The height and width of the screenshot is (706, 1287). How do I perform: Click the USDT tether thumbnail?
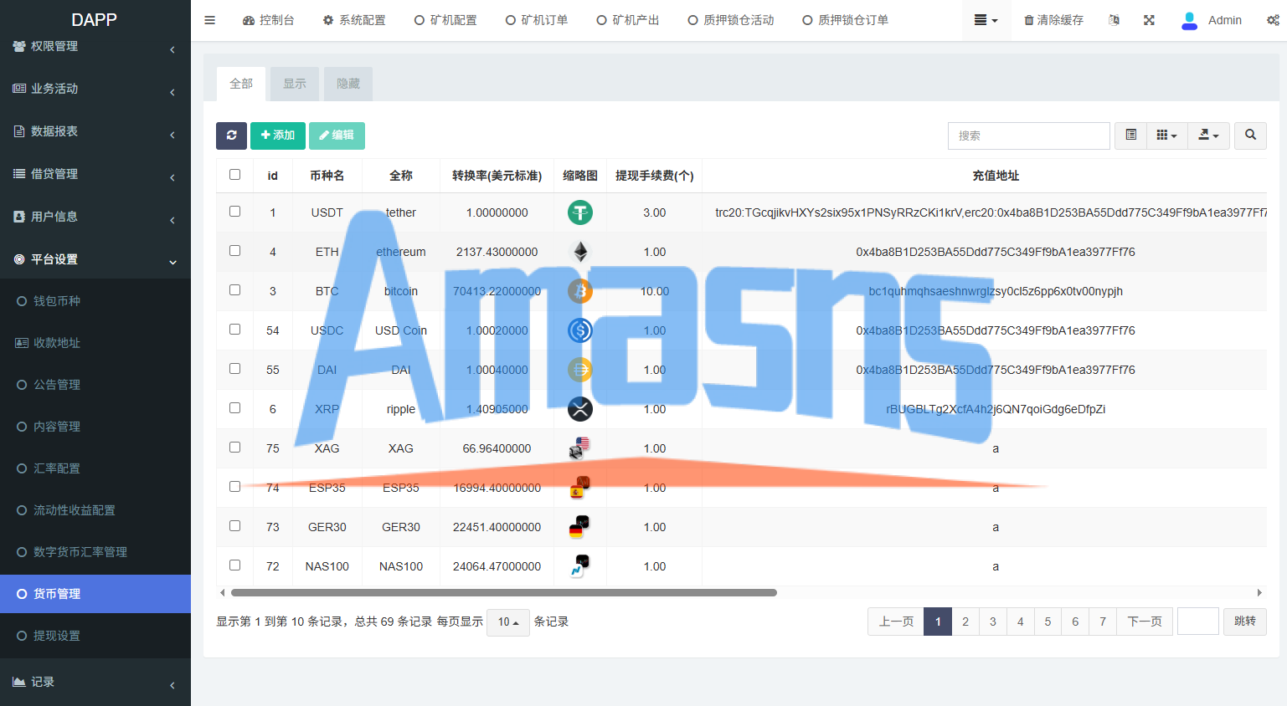coord(580,212)
